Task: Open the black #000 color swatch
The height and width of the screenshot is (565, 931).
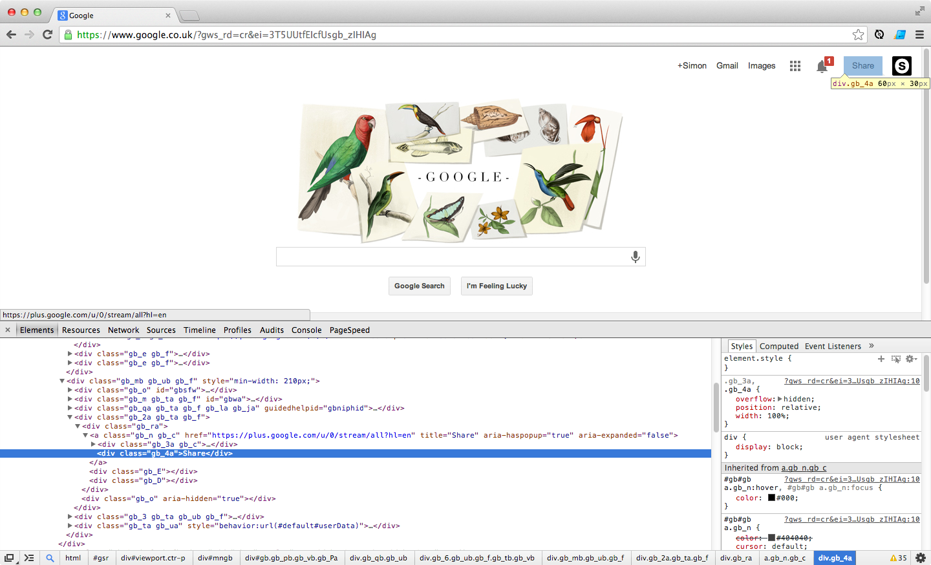Action: click(x=771, y=498)
